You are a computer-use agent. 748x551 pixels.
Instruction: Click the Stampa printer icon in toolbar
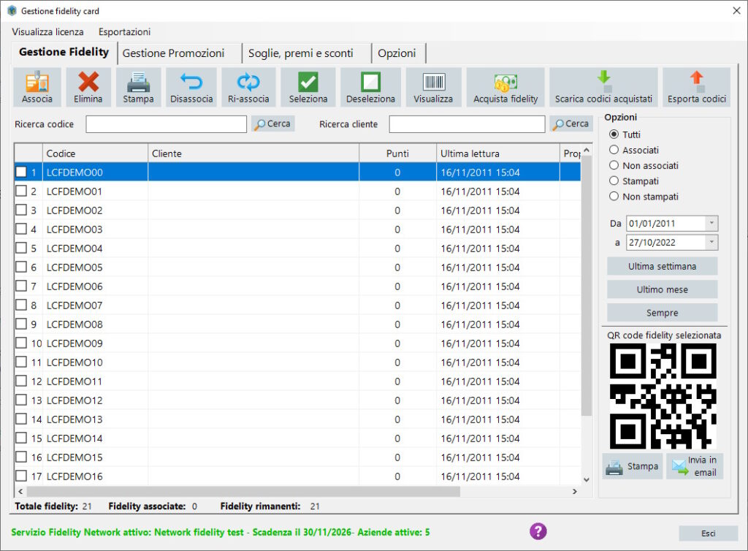[x=139, y=82]
